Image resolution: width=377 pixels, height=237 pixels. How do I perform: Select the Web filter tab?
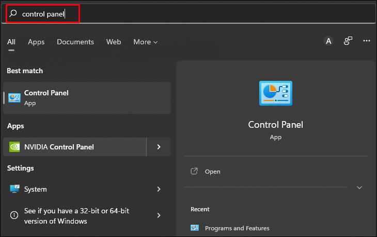pos(114,42)
